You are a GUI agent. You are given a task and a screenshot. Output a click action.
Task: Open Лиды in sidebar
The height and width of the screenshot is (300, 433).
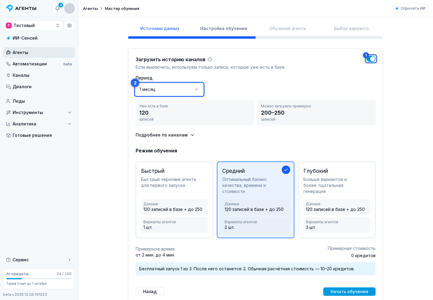tap(39, 101)
